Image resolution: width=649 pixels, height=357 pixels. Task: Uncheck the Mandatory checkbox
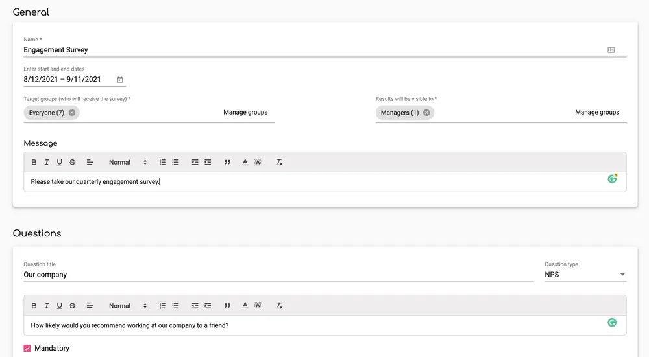click(27, 349)
